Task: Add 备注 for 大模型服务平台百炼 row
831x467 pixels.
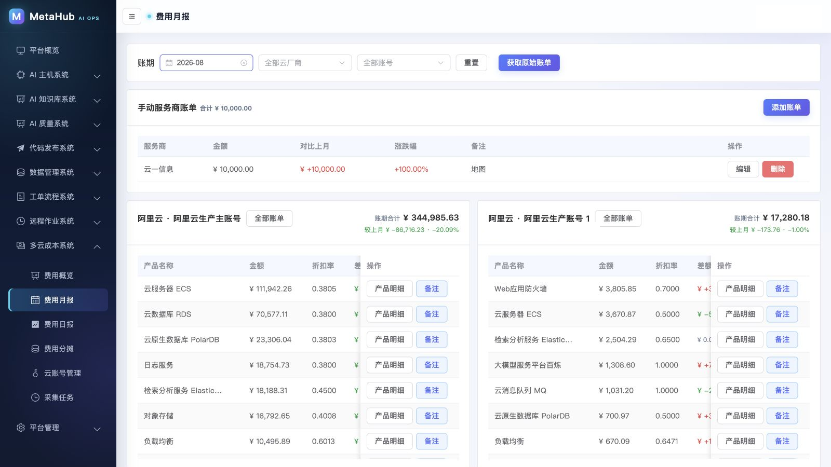Action: (782, 365)
